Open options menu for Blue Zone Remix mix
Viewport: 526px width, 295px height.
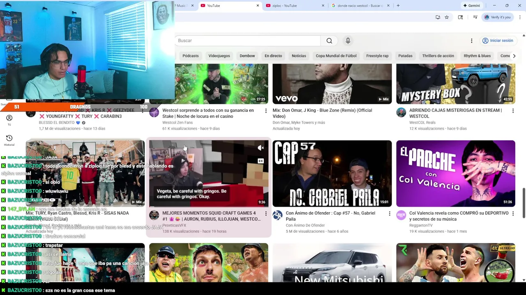[390, 111]
